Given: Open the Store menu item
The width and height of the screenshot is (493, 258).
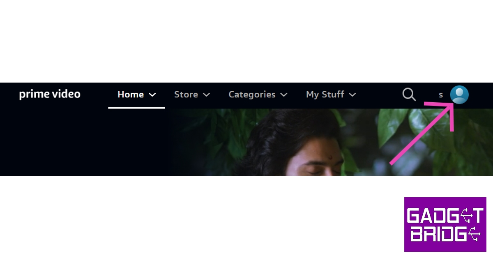Looking at the screenshot, I should click(x=186, y=94).
